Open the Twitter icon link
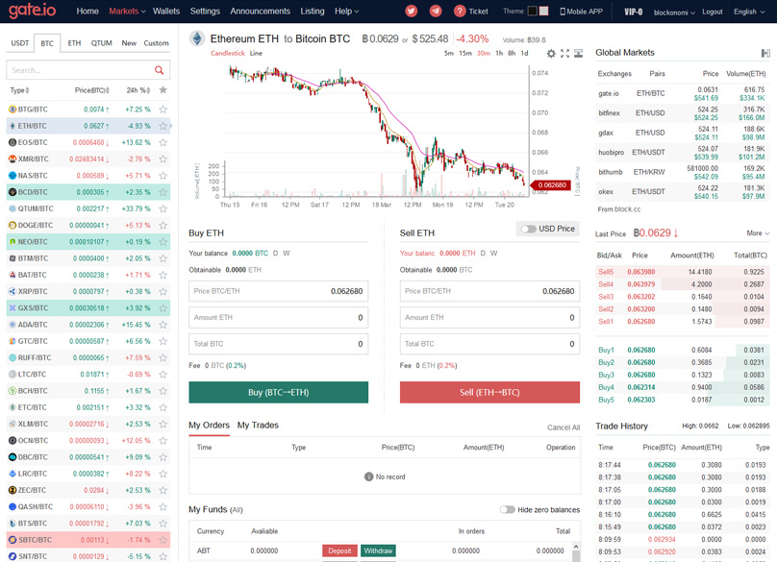This screenshot has width=777, height=562. pyautogui.click(x=412, y=11)
